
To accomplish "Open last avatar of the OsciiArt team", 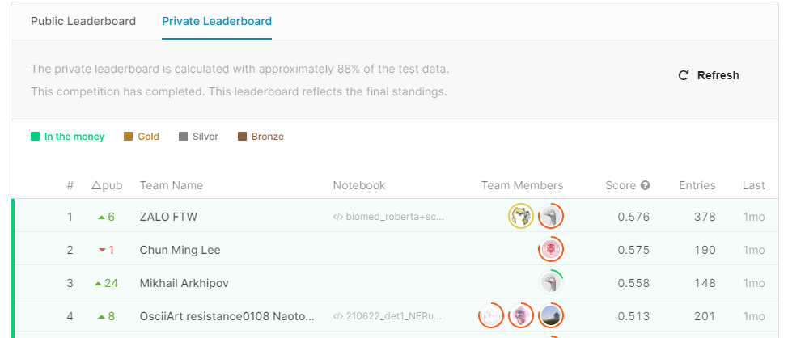I will [x=551, y=315].
